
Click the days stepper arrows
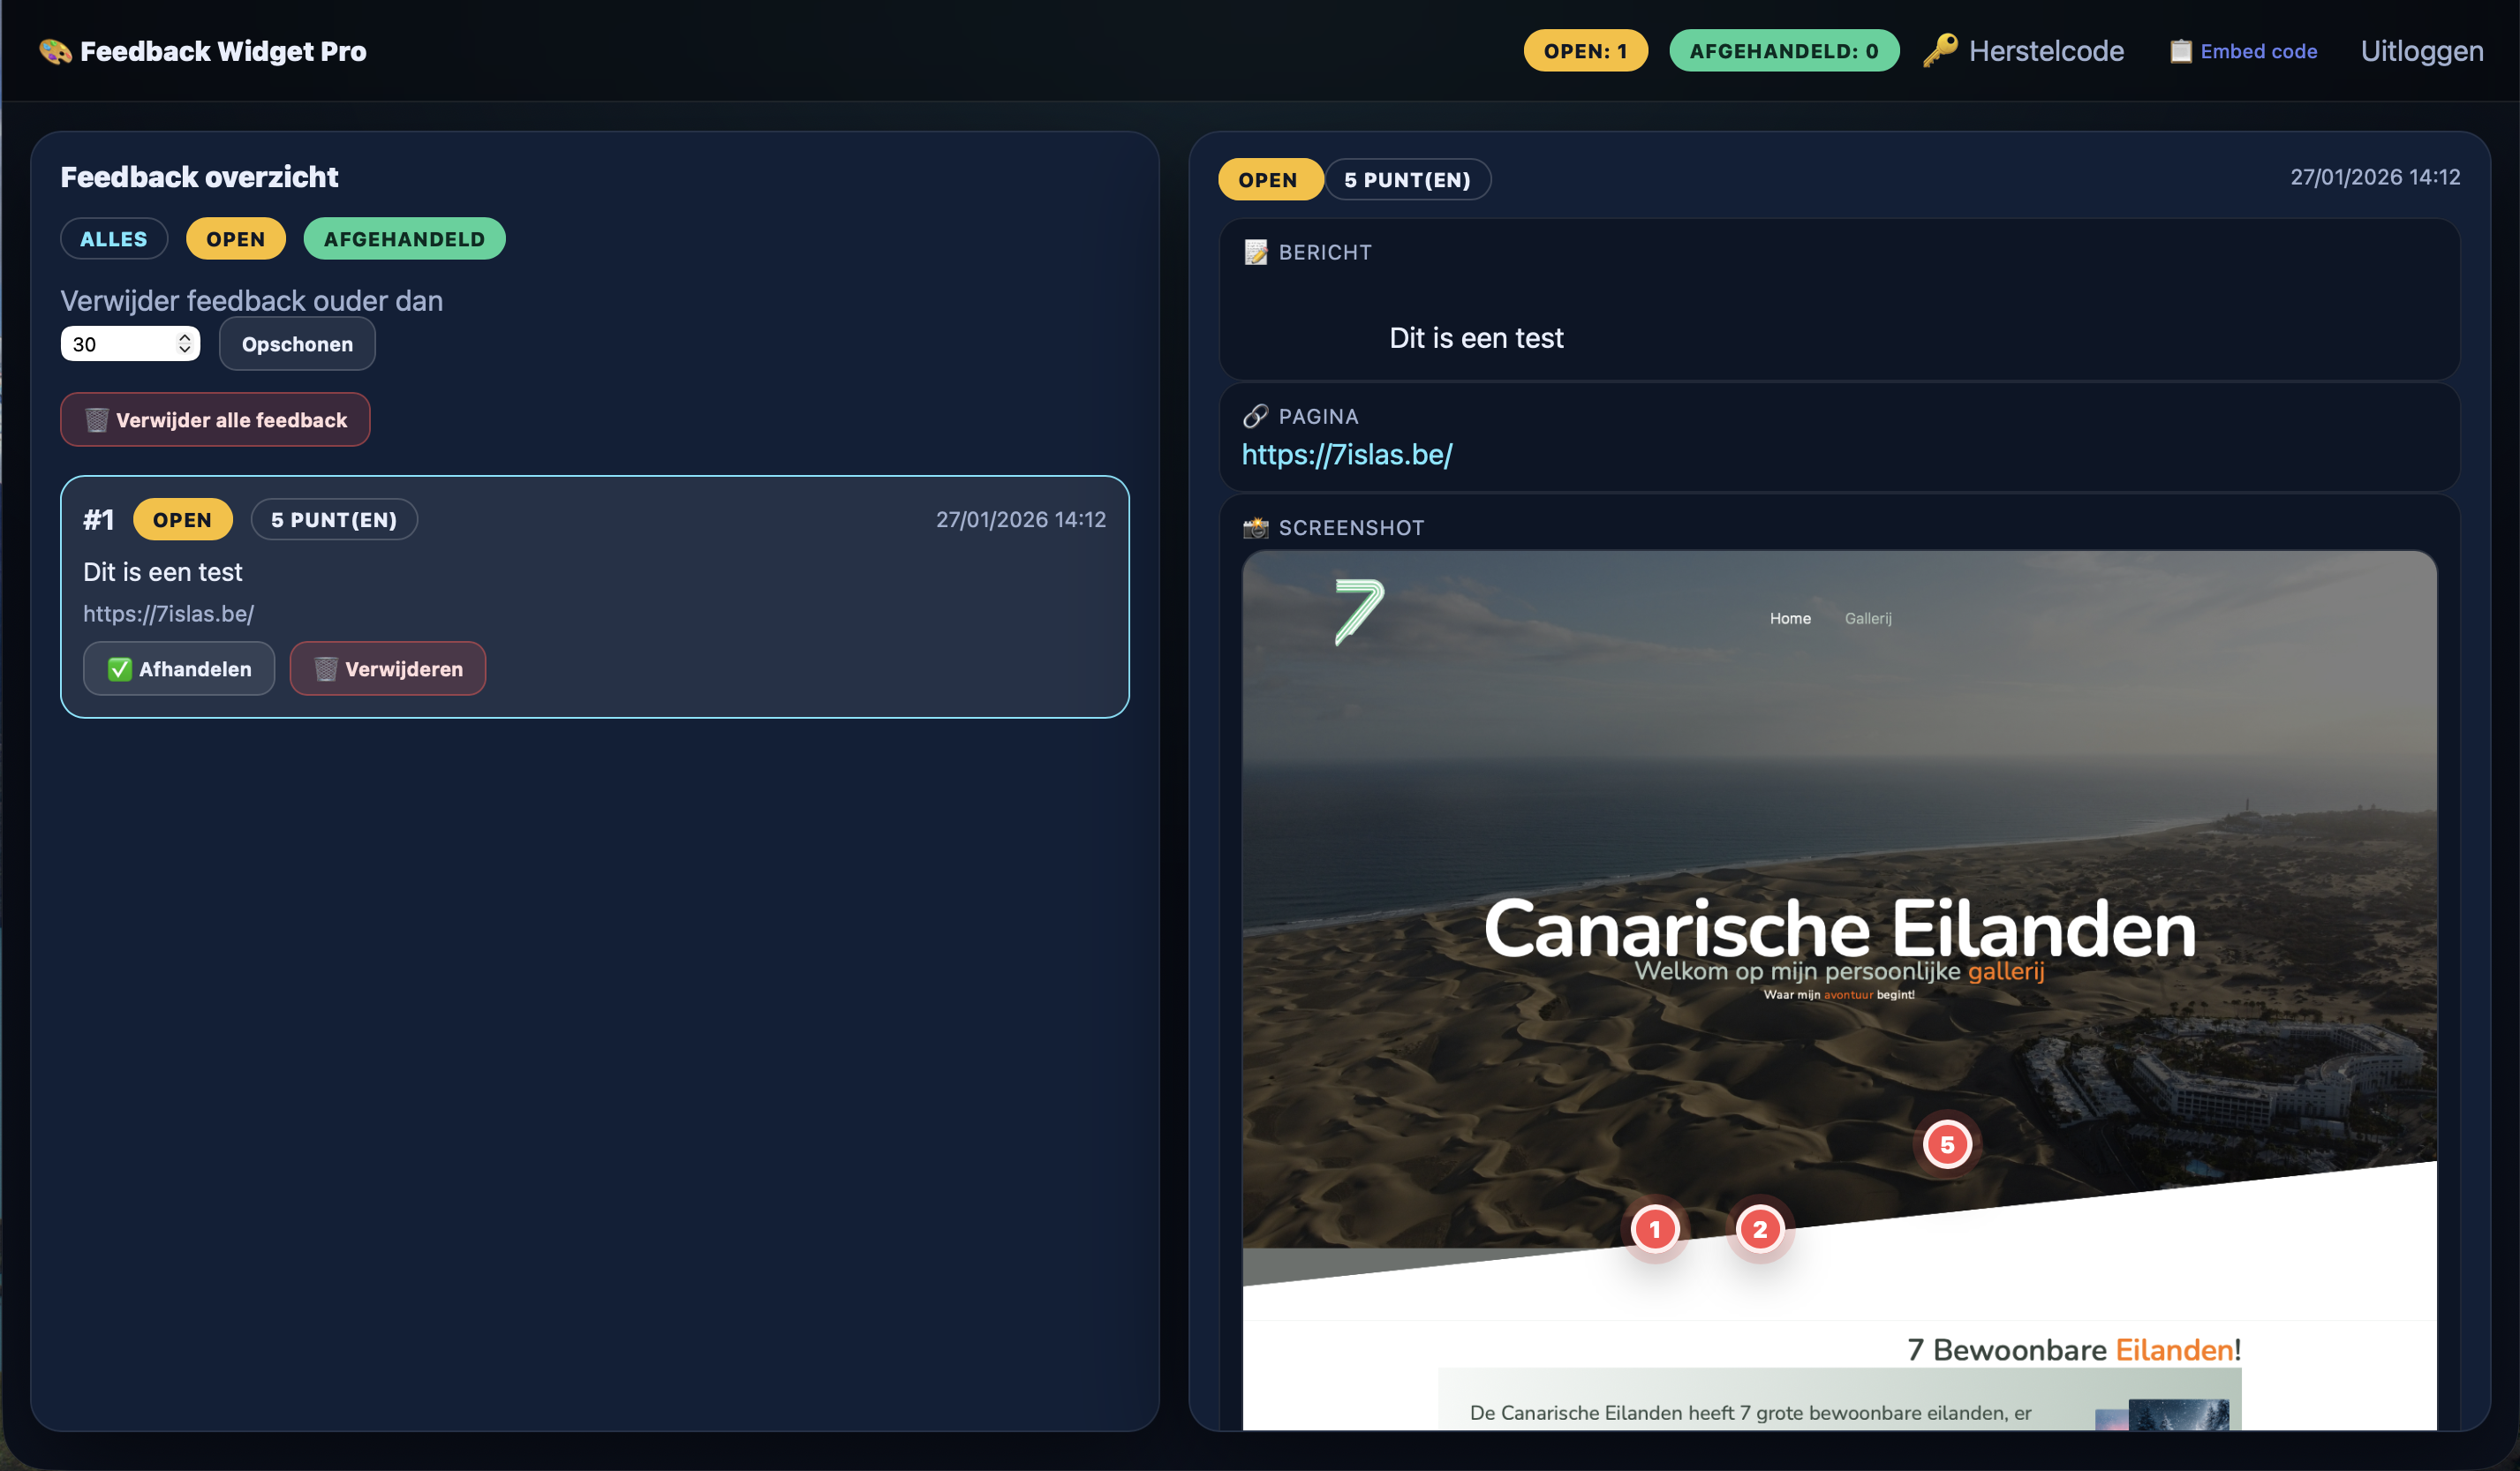(185, 343)
